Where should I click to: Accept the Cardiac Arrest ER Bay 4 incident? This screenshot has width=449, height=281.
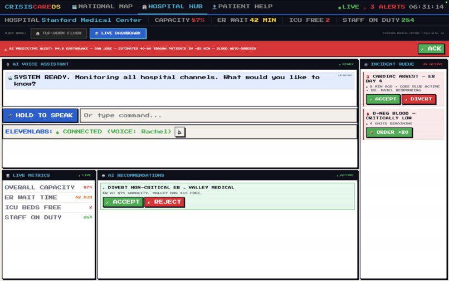[x=383, y=99]
